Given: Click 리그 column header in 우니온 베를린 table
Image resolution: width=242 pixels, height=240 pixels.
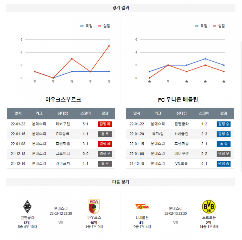Looking at the screenshot, I should click(158, 113).
